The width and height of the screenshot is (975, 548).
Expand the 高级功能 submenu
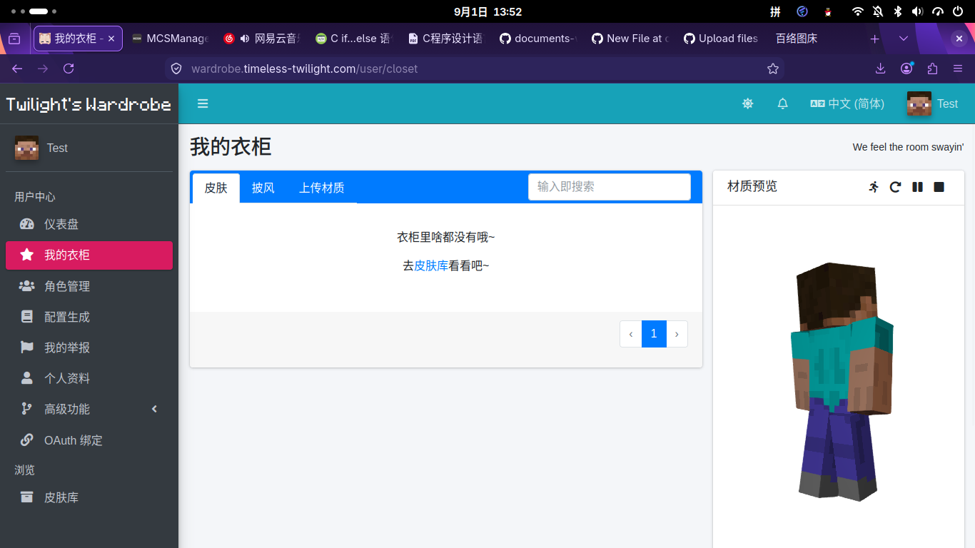click(x=89, y=409)
